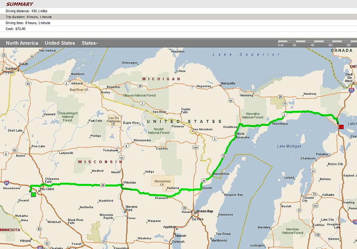Click the route 41 shield near Oconto
The image size is (357, 249).
tap(204, 181)
